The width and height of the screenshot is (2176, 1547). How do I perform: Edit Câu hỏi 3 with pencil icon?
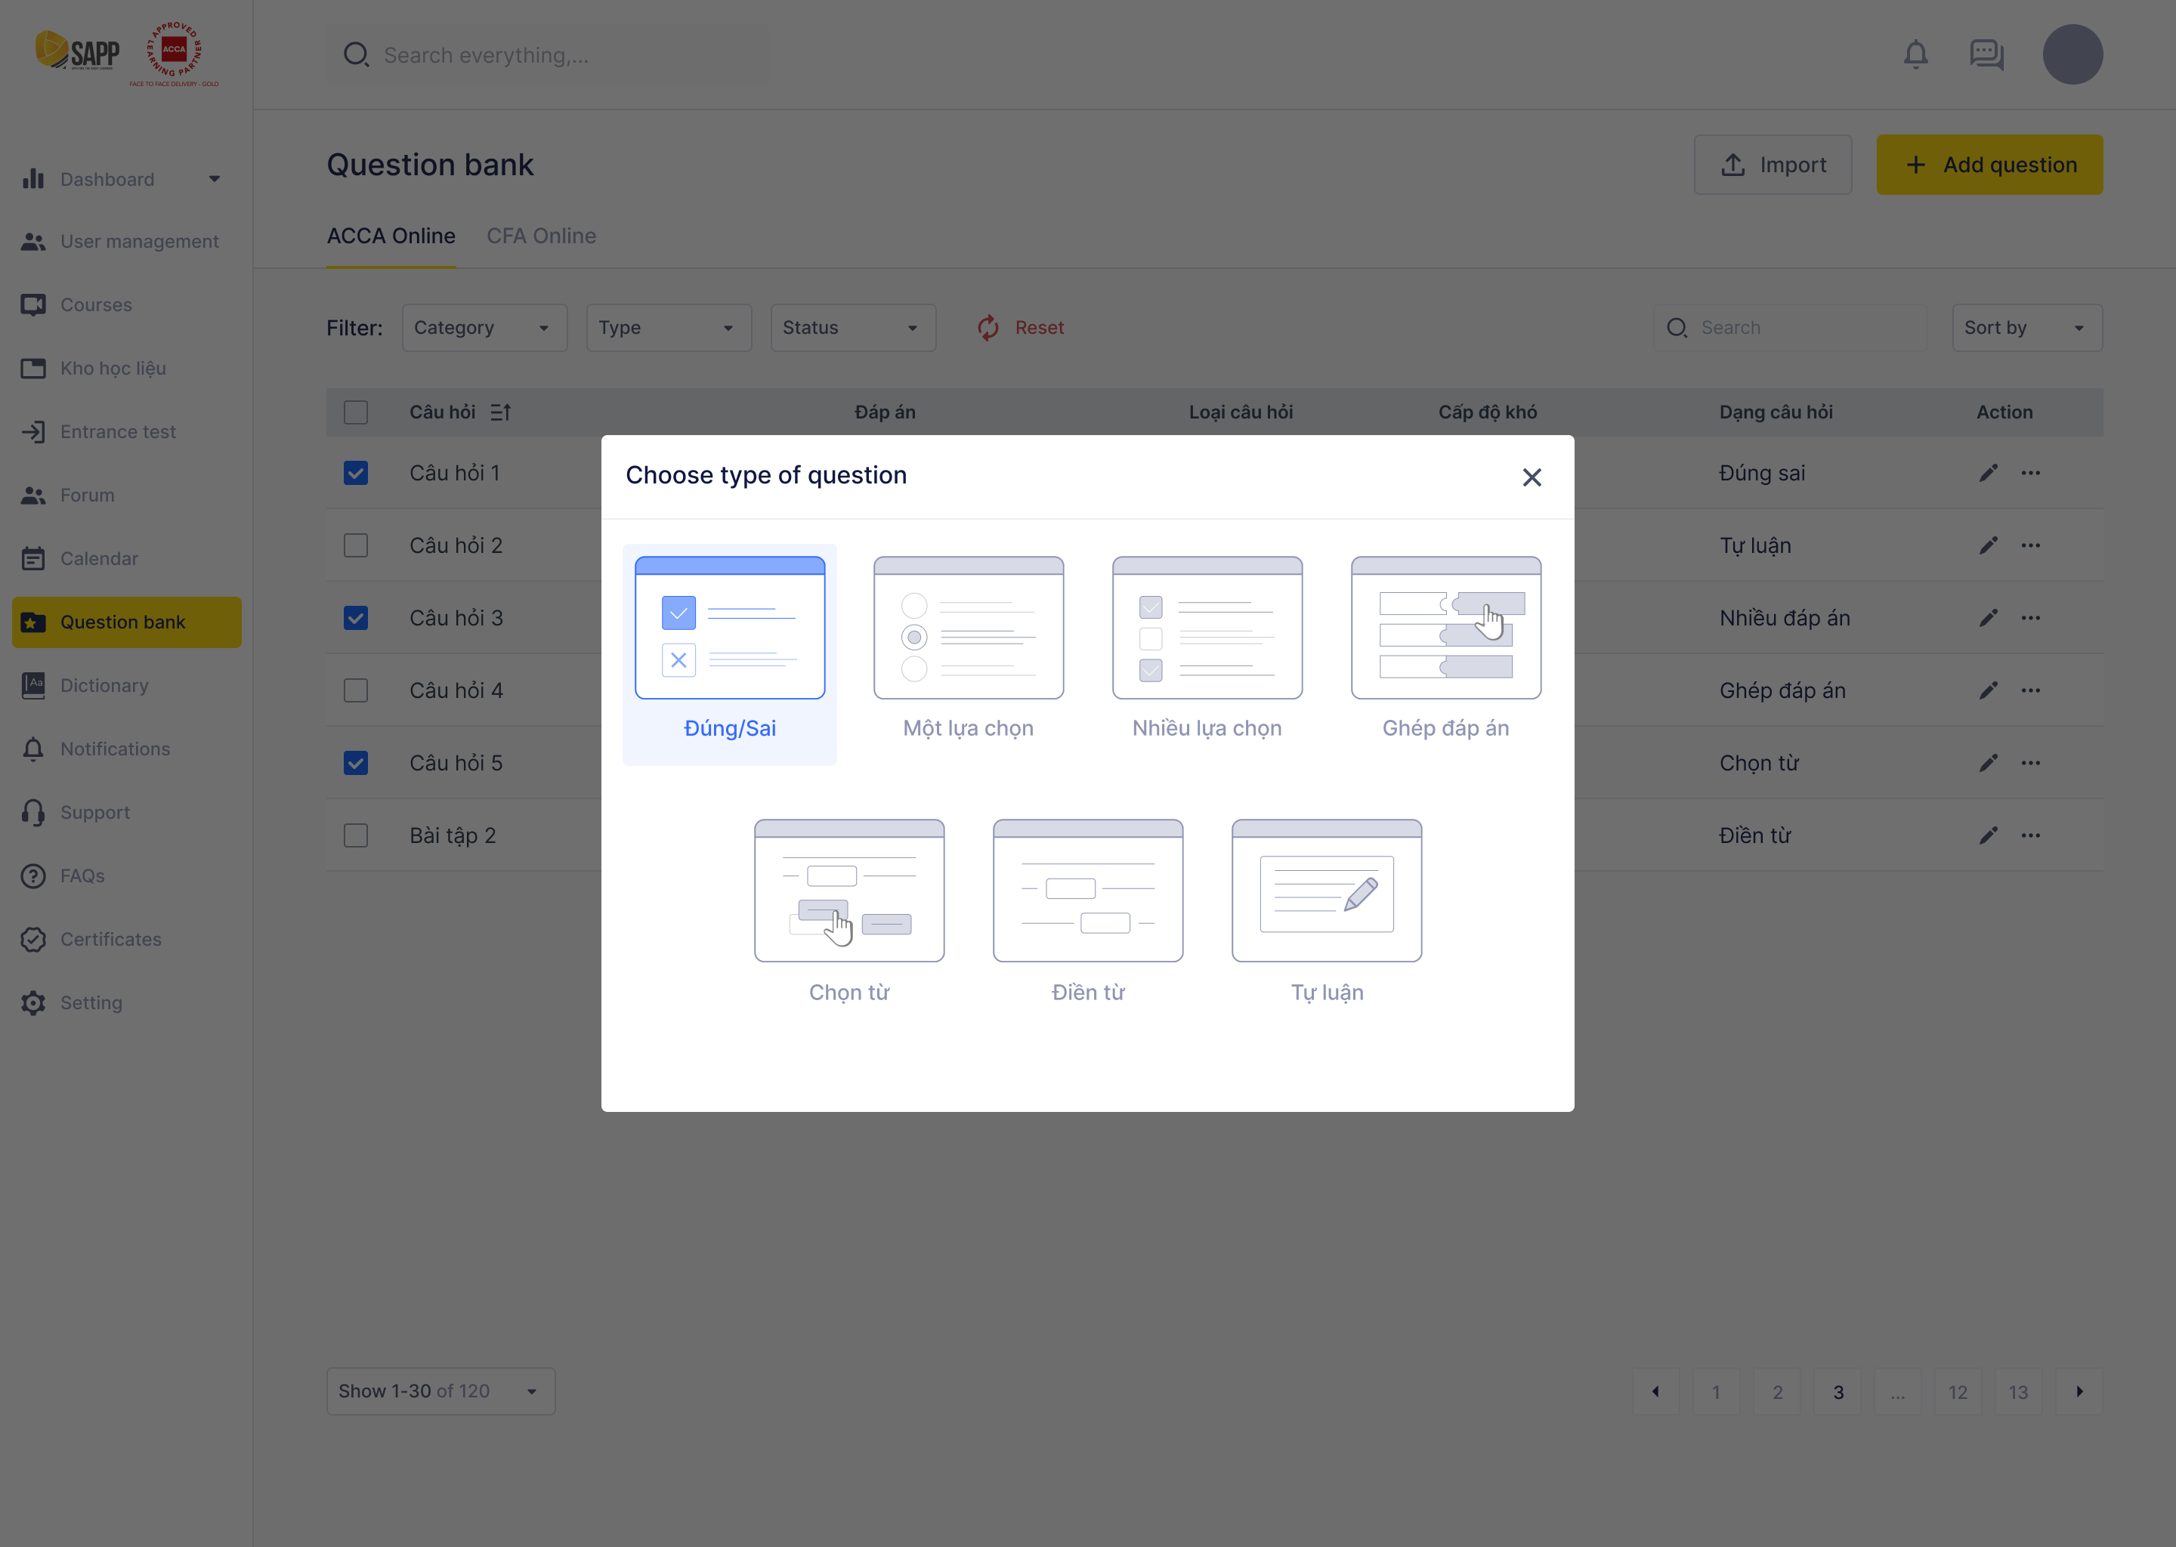pos(1989,617)
